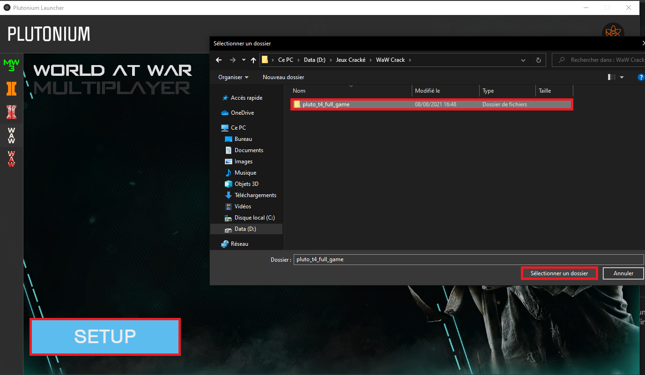
Task: Open Réseau in navigation pane
Action: pos(239,244)
